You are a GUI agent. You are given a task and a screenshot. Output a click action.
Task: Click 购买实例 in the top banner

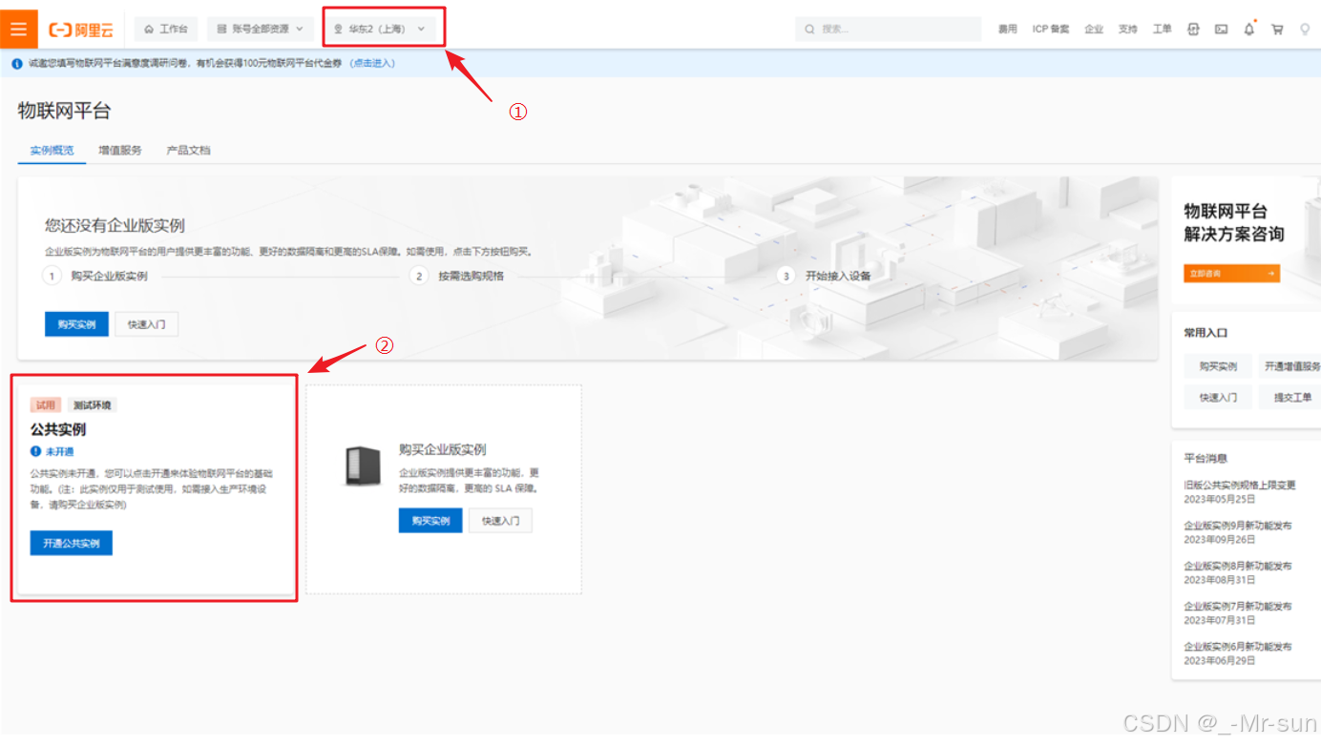(76, 324)
